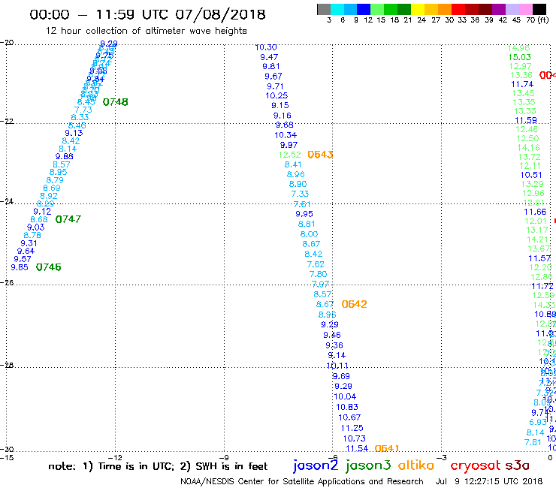
Task: Click the 10.11 wave height value
Action: (337, 366)
